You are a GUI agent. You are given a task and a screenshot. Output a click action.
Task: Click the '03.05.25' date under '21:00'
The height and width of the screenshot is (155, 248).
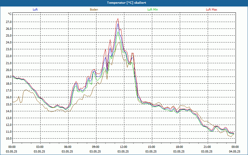point(207,152)
